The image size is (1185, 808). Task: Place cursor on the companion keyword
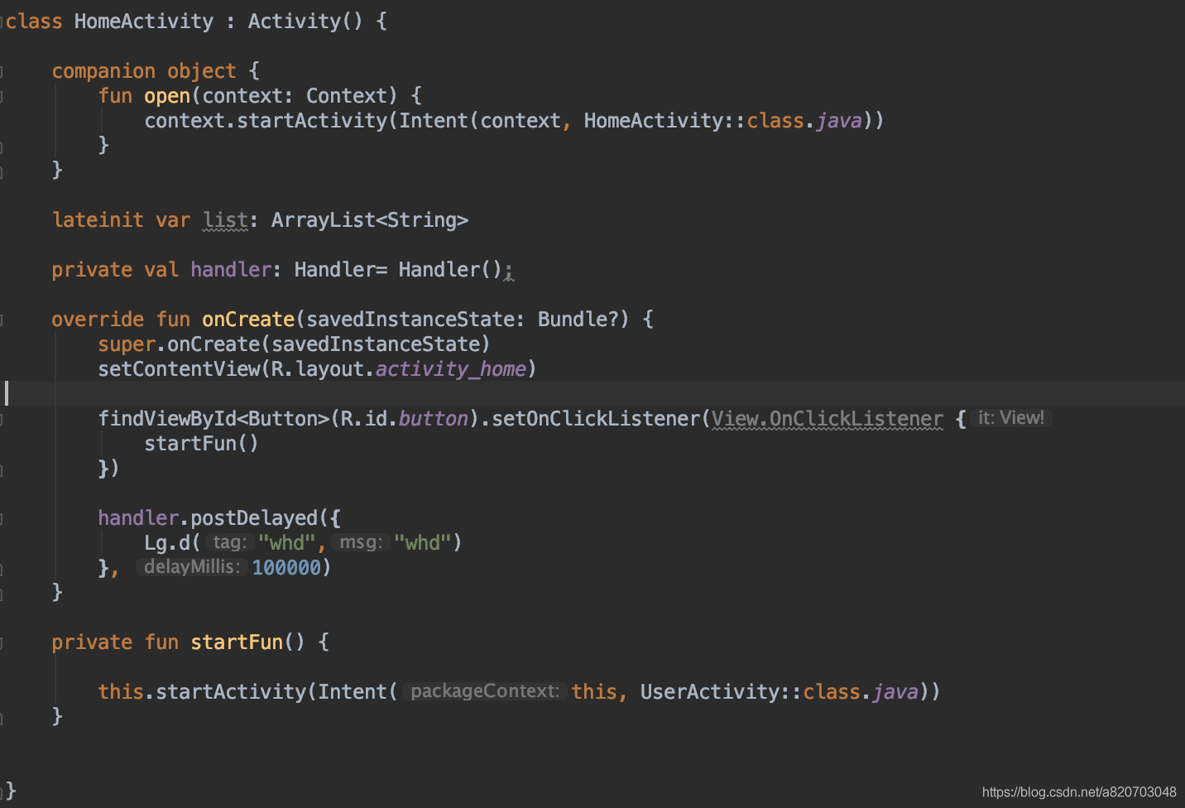103,71
